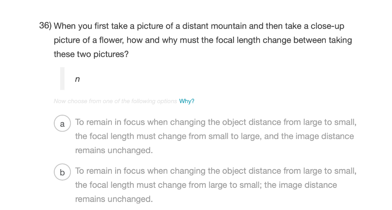
Task: Click the line starting "picture of a flower"
Action: [x=203, y=40]
